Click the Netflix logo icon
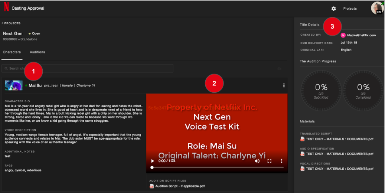This screenshot has height=193, width=385. [6, 7]
